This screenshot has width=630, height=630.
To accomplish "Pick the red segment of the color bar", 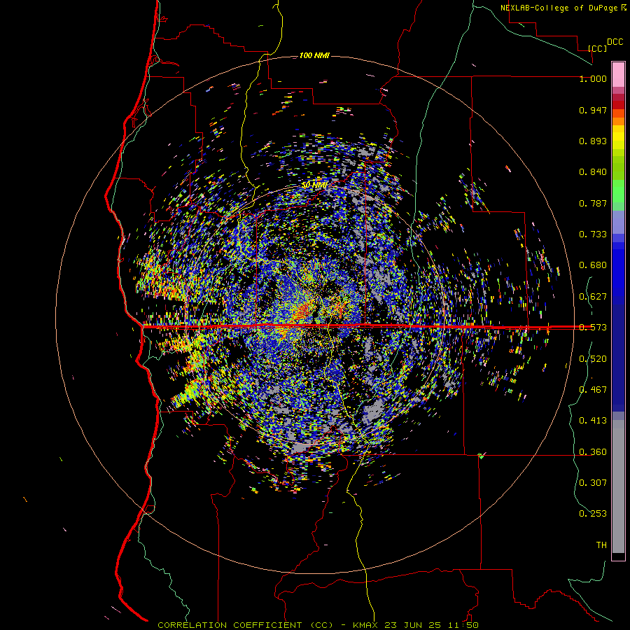I will pyautogui.click(x=618, y=105).
